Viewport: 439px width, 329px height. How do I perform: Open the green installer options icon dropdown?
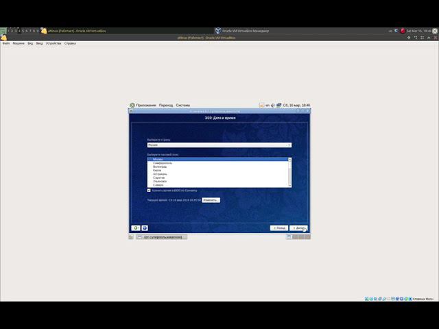tap(136, 228)
